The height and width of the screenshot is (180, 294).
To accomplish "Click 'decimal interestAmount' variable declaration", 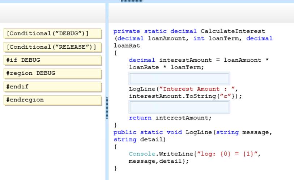I will click(170, 60).
